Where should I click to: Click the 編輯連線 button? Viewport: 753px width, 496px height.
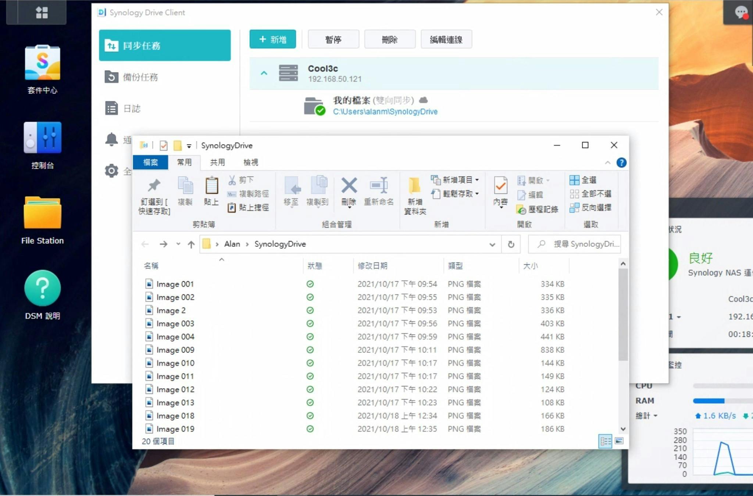[x=446, y=39]
